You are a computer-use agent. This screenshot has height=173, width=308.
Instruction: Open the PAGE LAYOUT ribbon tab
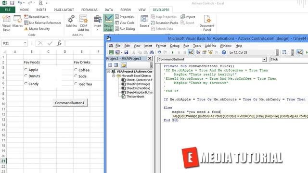tap(64, 10)
